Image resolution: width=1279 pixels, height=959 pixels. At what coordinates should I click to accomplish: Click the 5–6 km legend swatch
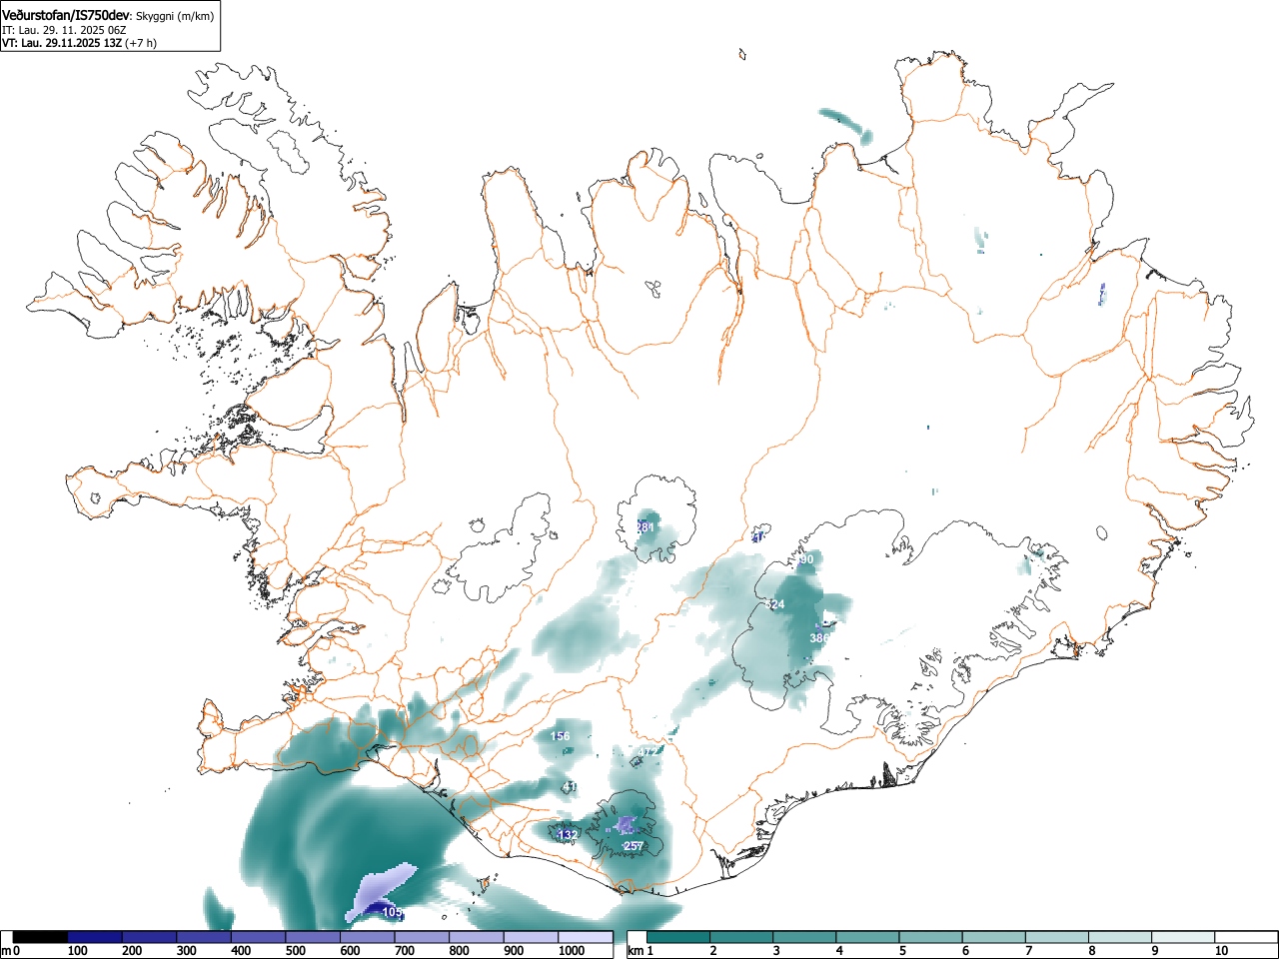[x=932, y=937]
